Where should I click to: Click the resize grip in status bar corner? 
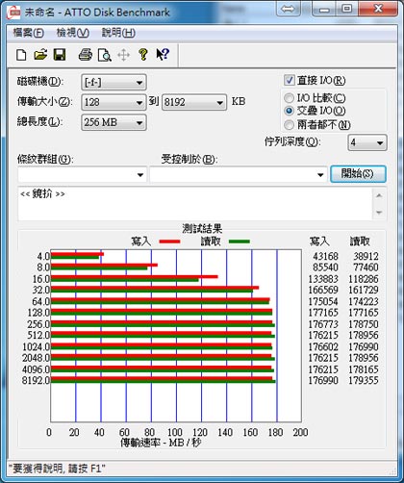coord(391,470)
